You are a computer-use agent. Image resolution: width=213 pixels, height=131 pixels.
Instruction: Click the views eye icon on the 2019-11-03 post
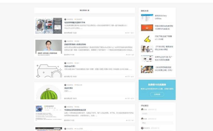(x=127, y=55)
